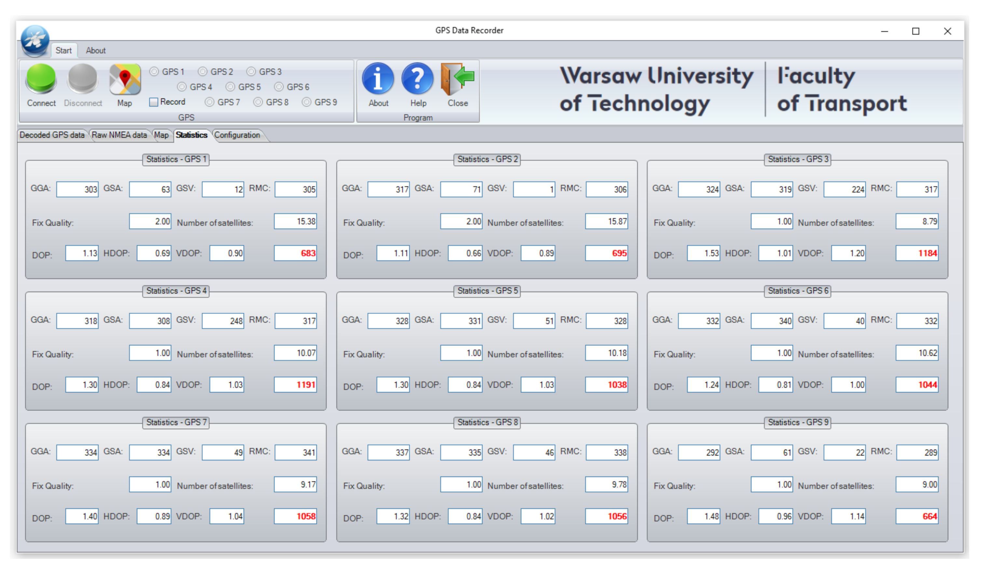The height and width of the screenshot is (569, 983).
Task: Click the application orb logo button
Action: [35, 40]
